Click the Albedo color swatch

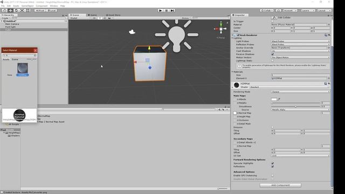point(274,99)
